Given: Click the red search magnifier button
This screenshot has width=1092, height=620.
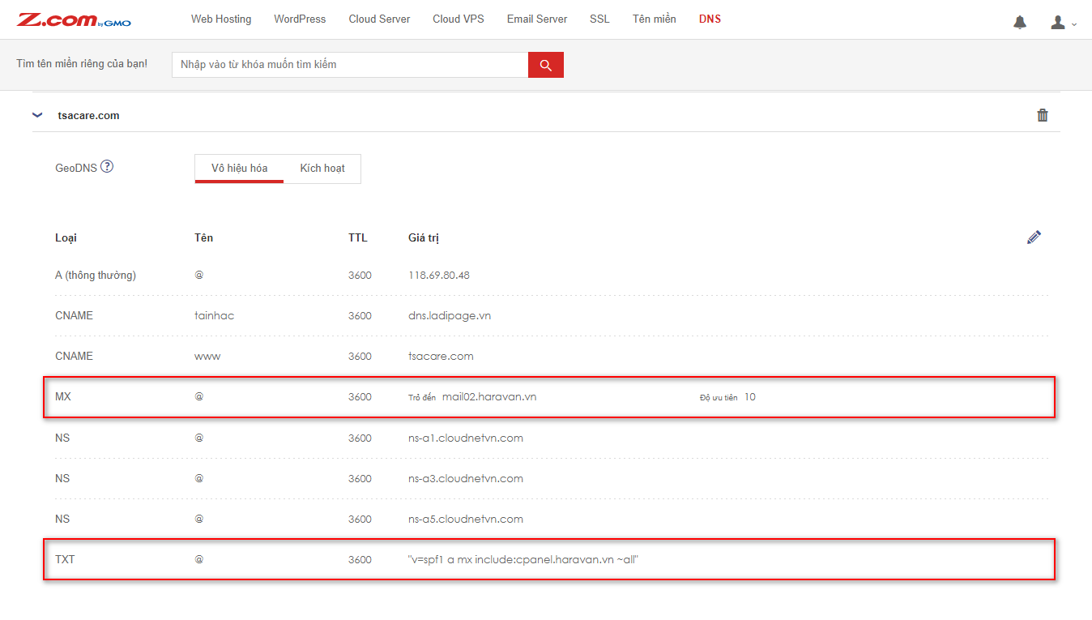Looking at the screenshot, I should pos(545,65).
